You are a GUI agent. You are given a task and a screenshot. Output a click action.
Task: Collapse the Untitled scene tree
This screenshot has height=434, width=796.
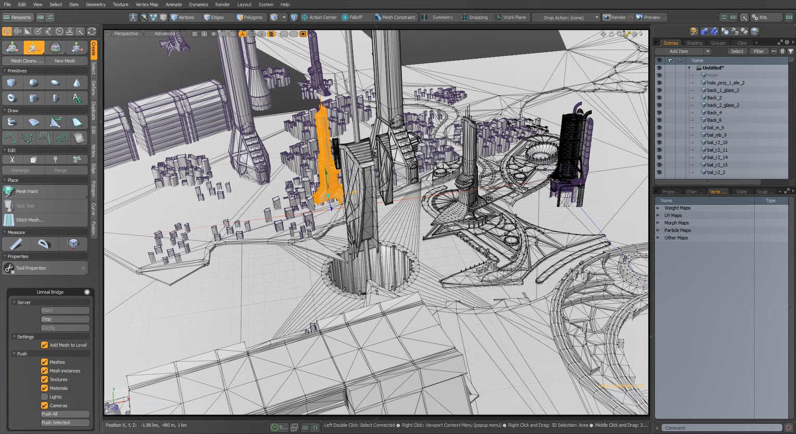pos(689,68)
